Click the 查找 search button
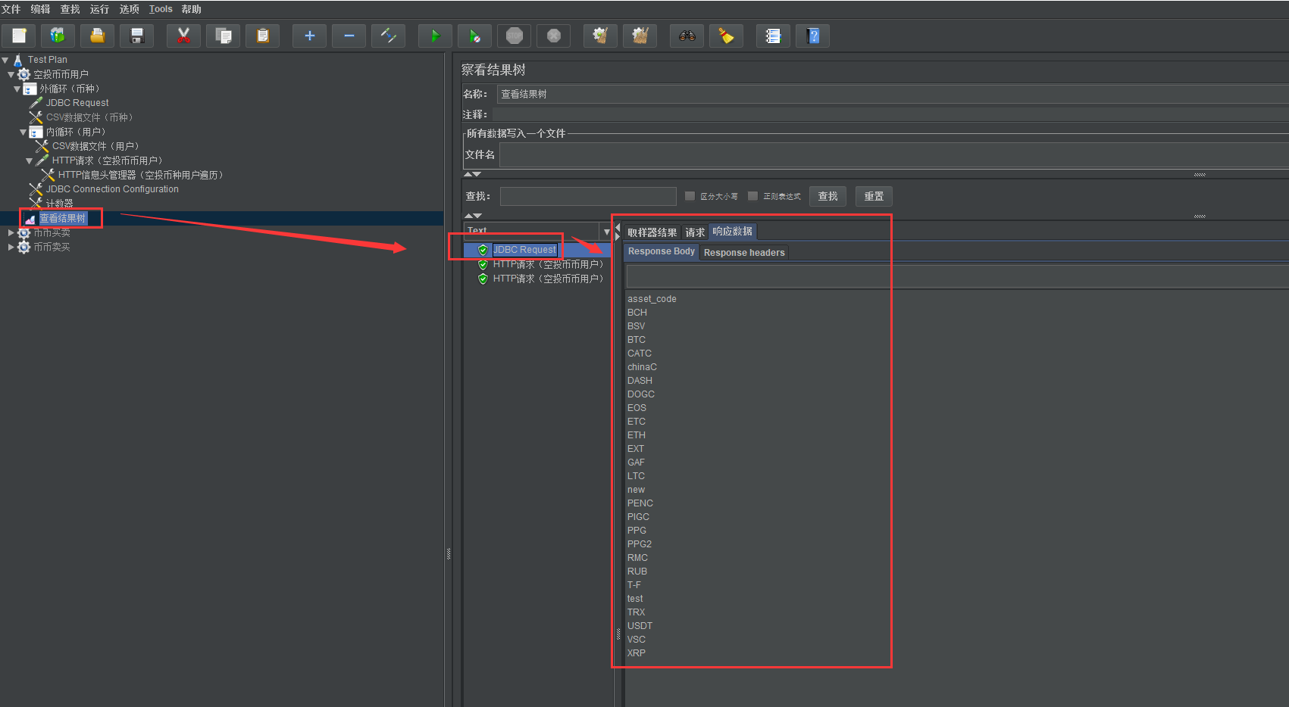Image resolution: width=1289 pixels, height=707 pixels. (828, 196)
